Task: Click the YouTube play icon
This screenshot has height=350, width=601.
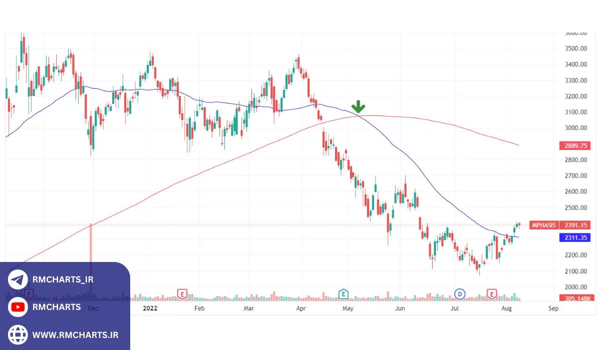Action: [x=18, y=307]
